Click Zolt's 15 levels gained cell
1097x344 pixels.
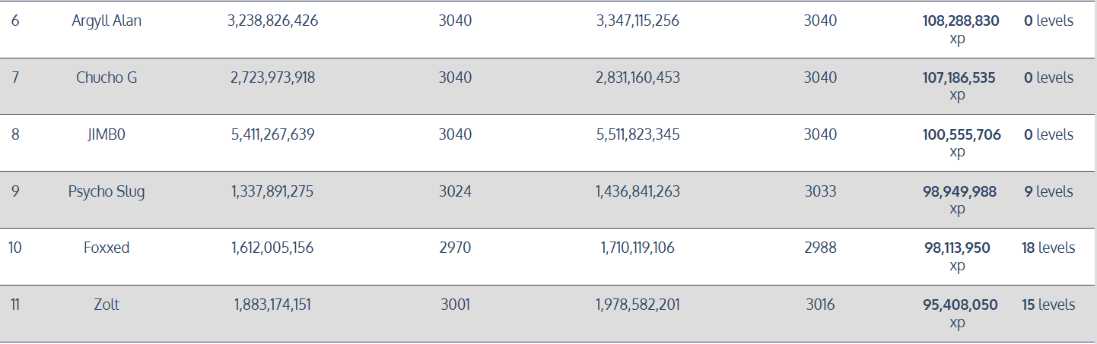coord(1048,305)
